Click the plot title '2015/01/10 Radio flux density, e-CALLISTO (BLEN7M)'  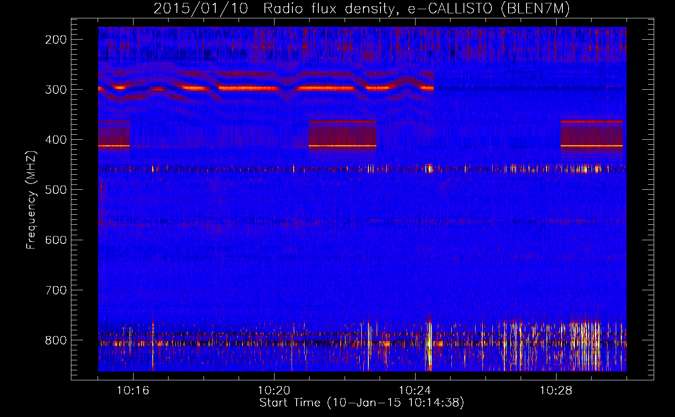pos(362,8)
